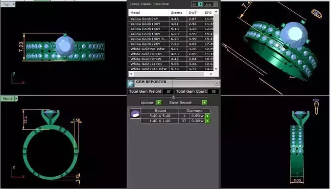This screenshot has height=189, width=331.
Task: Click the metal table's scroll up arrow
Action: 216,12
